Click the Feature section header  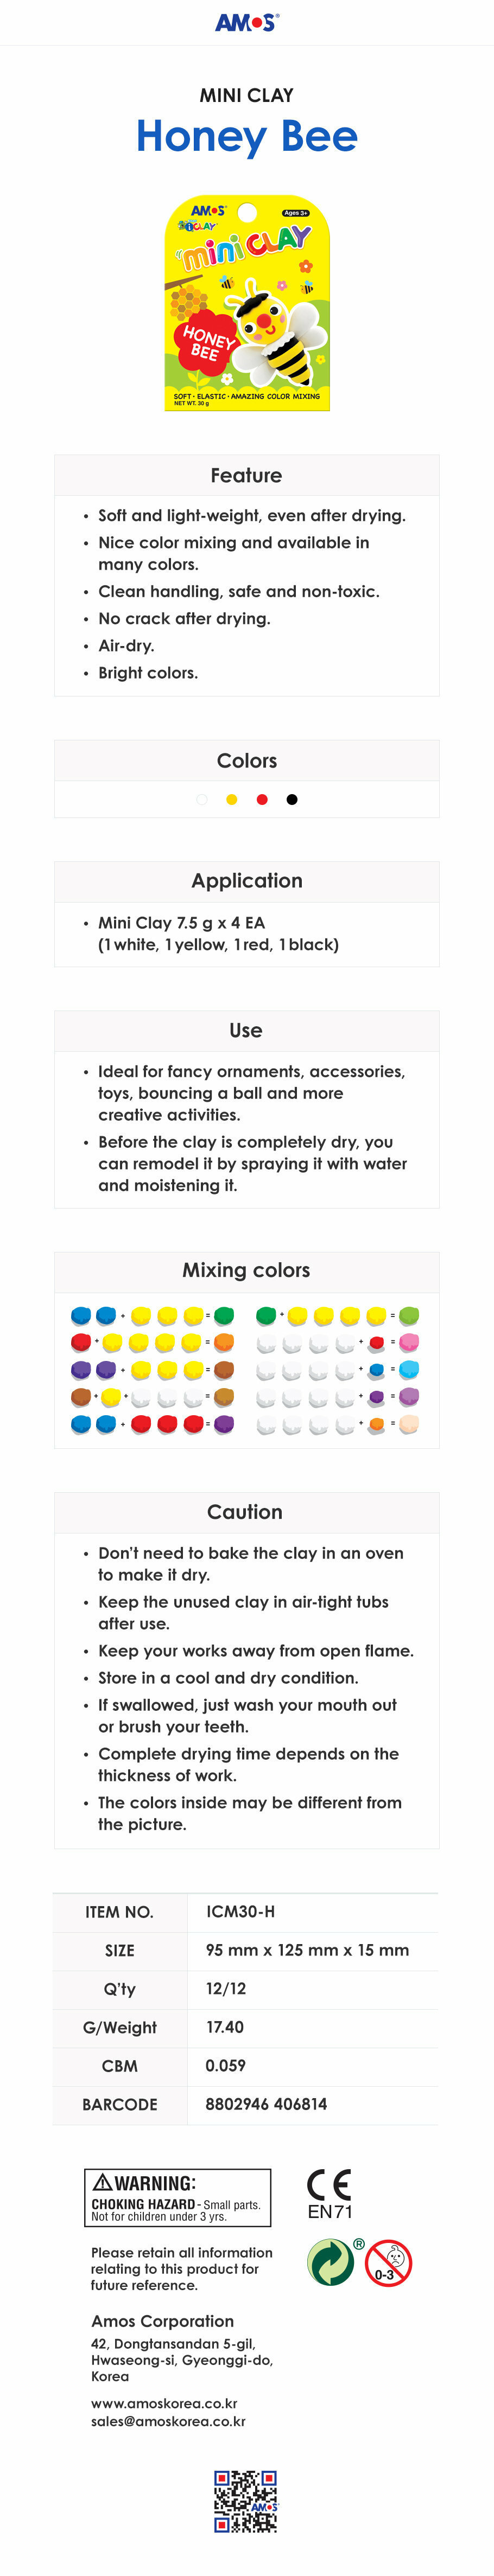point(246,476)
